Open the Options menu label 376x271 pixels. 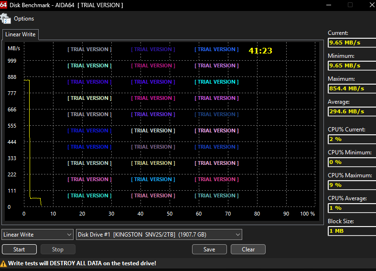24,19
